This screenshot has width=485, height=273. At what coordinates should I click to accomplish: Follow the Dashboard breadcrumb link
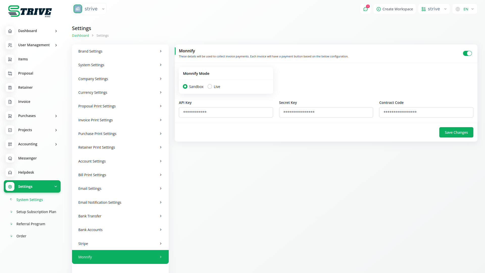[x=80, y=35]
